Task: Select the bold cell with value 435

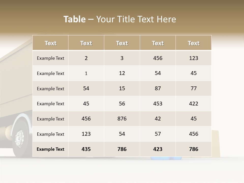Action: pyautogui.click(x=86, y=149)
